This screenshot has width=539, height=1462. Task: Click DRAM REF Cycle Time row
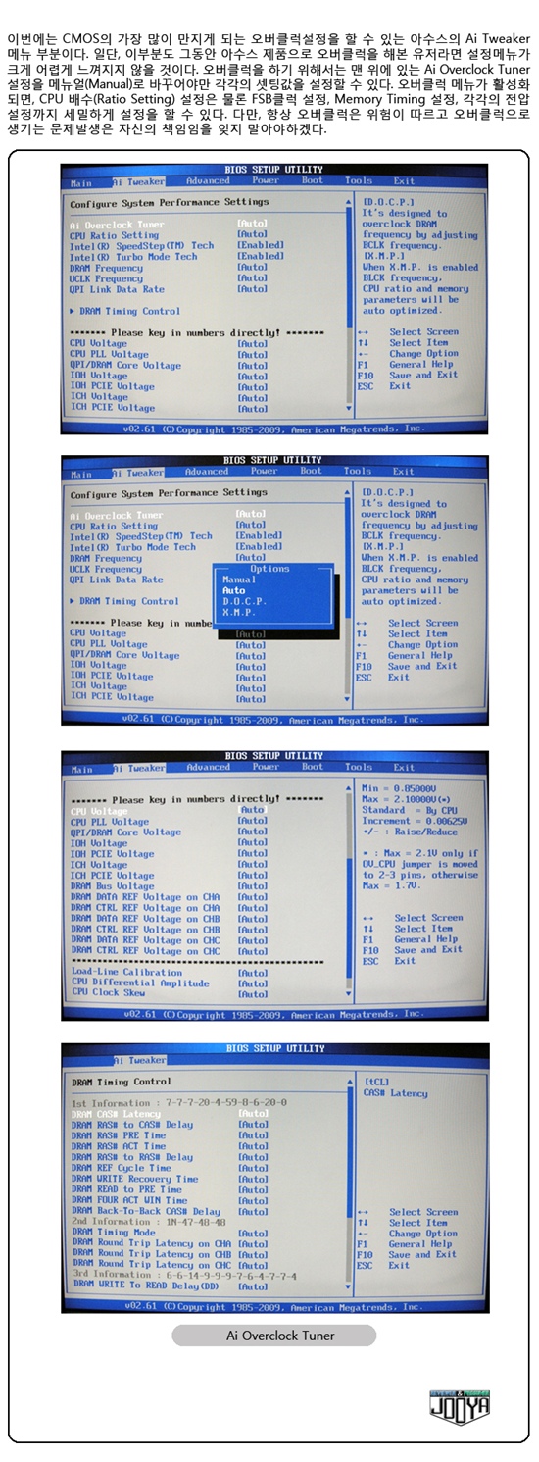click(169, 1168)
